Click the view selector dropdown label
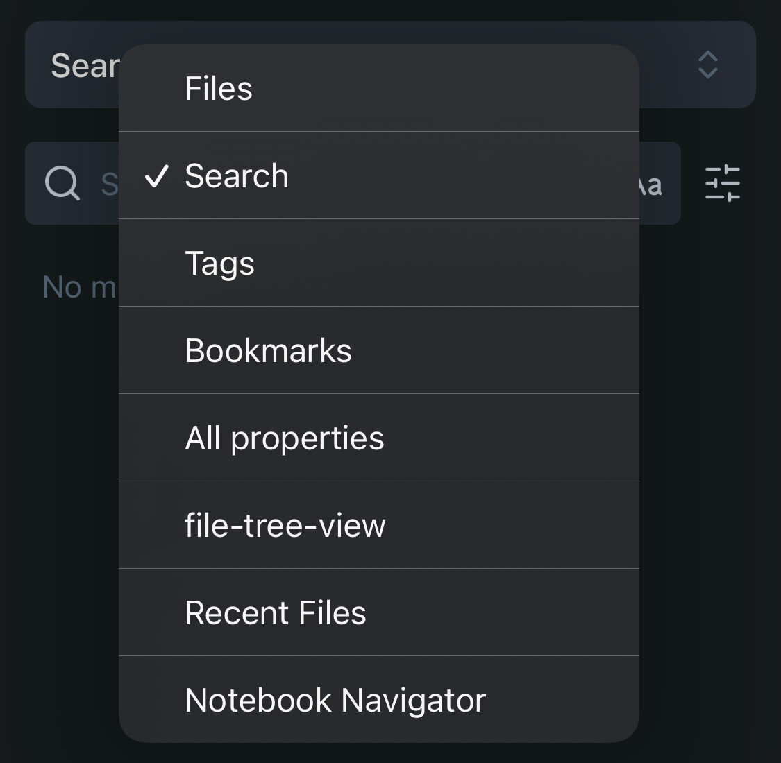781x763 pixels. [85, 66]
